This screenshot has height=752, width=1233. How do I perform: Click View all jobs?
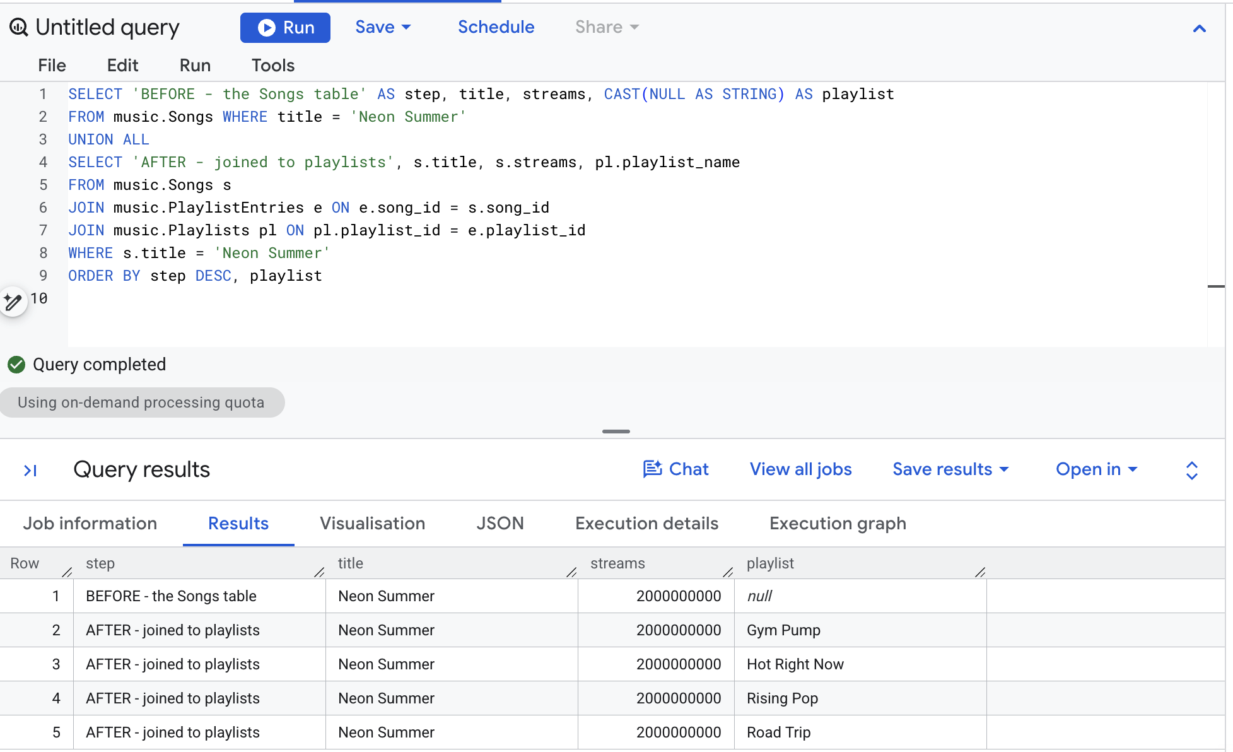(x=800, y=469)
